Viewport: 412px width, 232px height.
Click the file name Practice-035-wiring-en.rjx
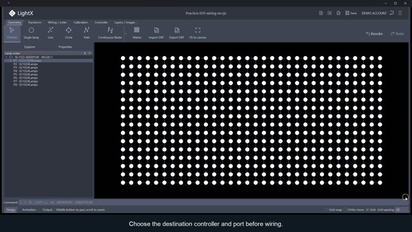pyautogui.click(x=206, y=13)
